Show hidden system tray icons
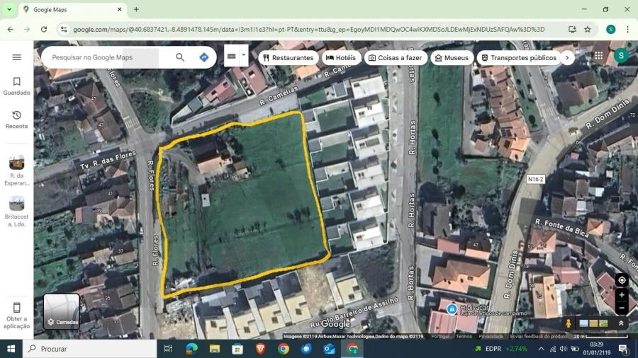The image size is (638, 358). click(541, 349)
